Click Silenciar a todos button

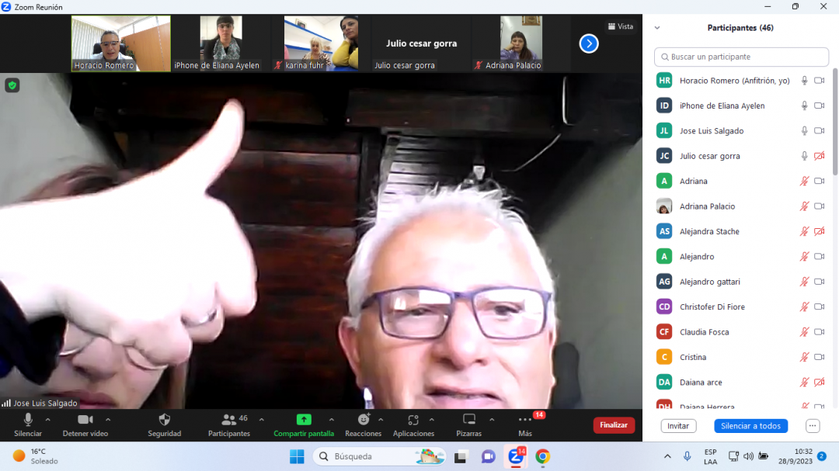click(750, 426)
